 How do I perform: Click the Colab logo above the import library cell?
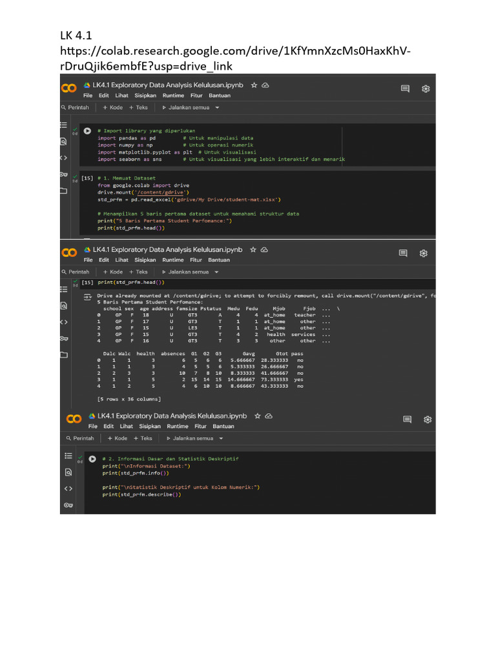pos(68,88)
